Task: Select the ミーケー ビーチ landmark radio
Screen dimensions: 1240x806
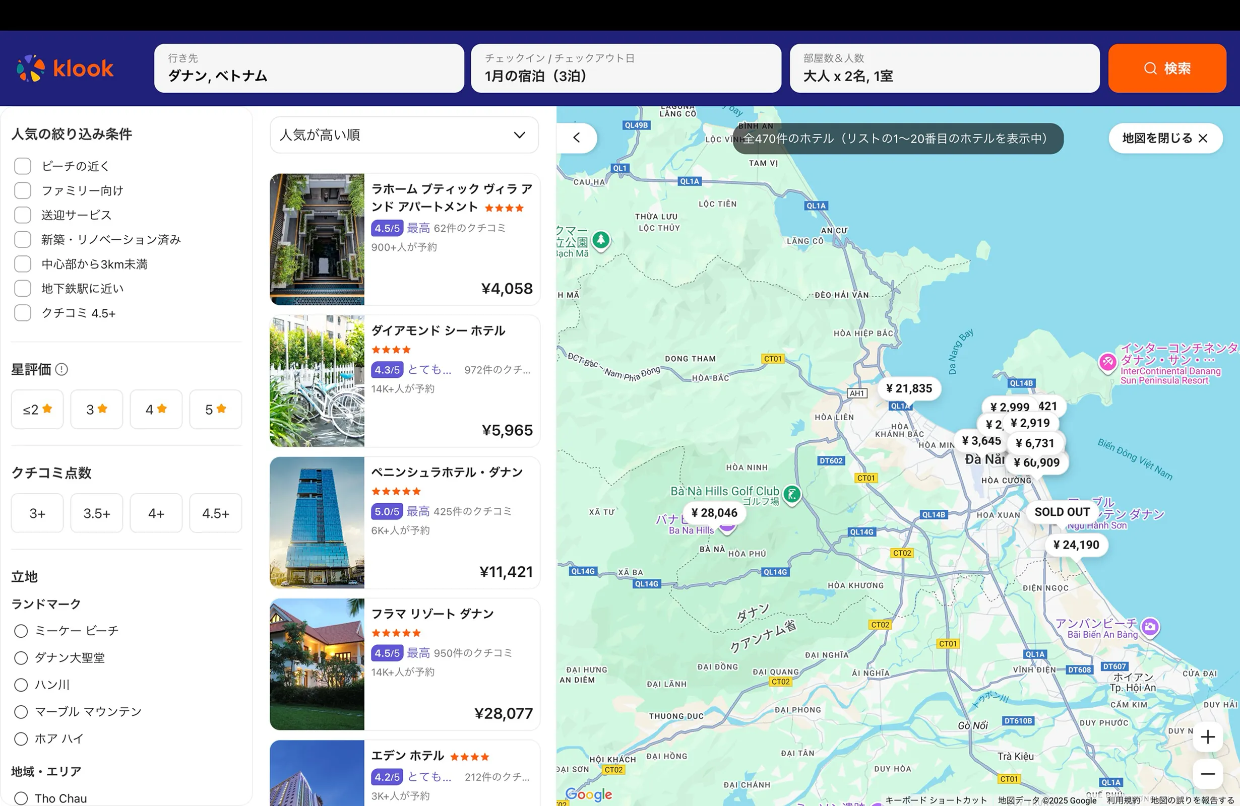Action: click(21, 631)
